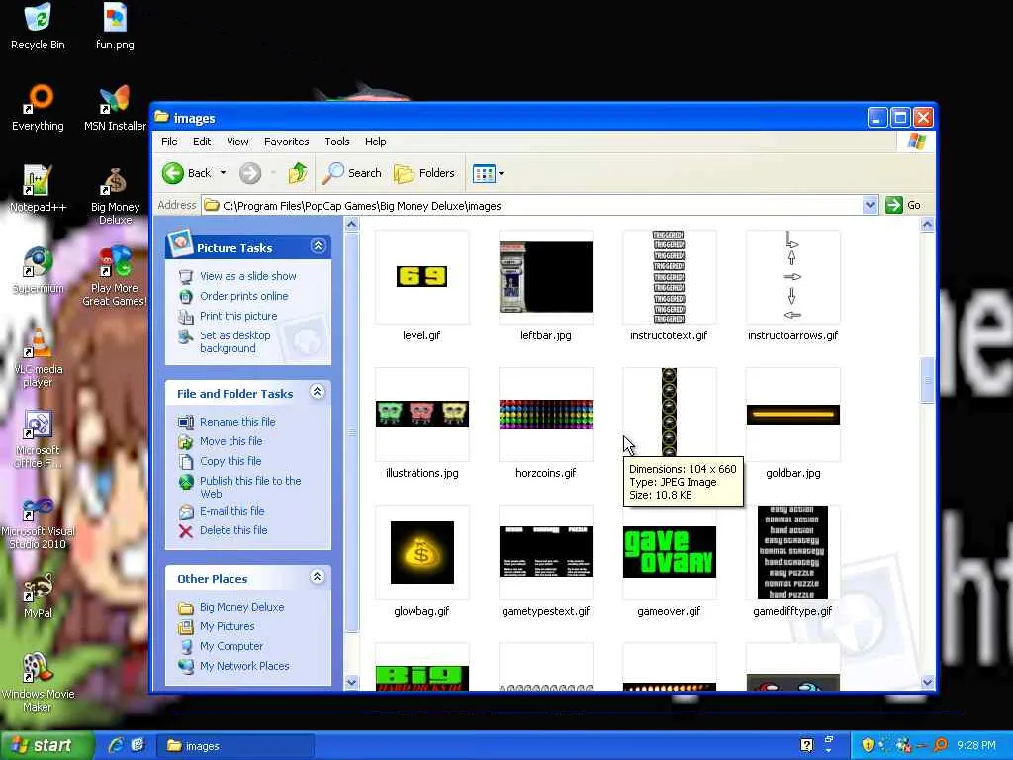This screenshot has width=1013, height=760.
Task: Launch Big Money Deluxe desktop shortcut
Action: click(115, 195)
